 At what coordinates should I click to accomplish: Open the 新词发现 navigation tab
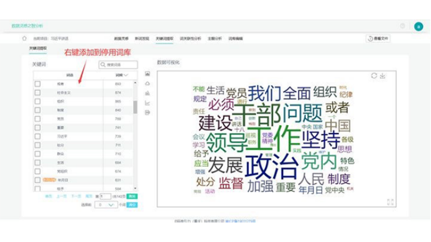[142, 39]
